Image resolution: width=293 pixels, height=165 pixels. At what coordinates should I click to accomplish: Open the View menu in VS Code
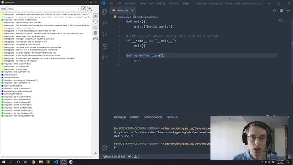pos(142,3)
